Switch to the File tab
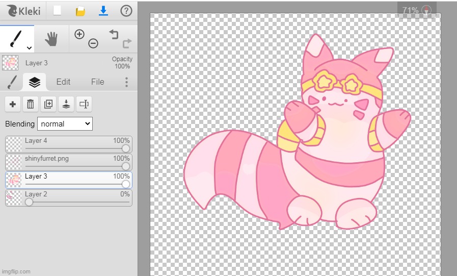The image size is (457, 276). pos(97,82)
